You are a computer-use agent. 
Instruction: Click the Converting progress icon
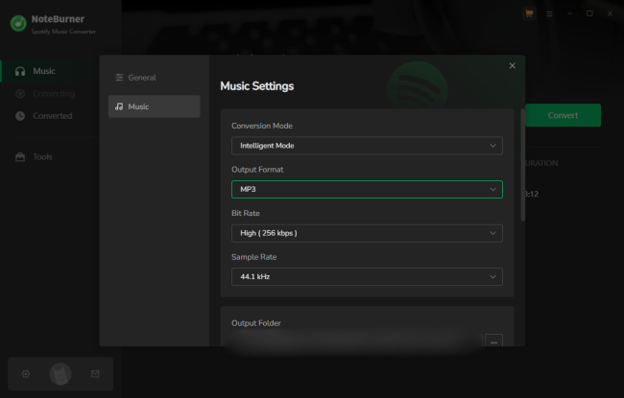tap(20, 93)
